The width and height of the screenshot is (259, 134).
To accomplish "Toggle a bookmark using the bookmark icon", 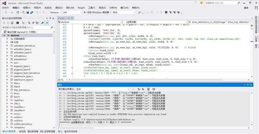I will coord(166,12).
